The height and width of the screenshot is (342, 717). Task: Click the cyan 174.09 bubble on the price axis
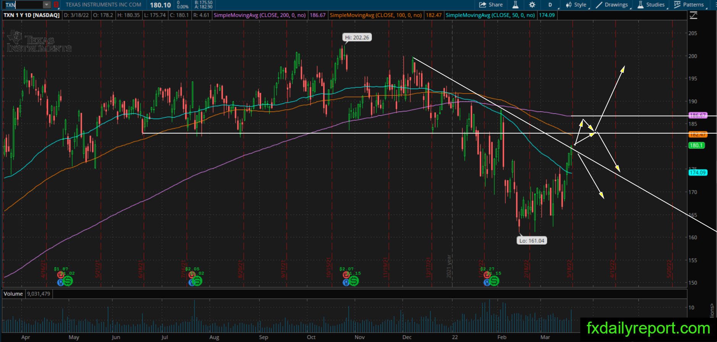tap(698, 173)
